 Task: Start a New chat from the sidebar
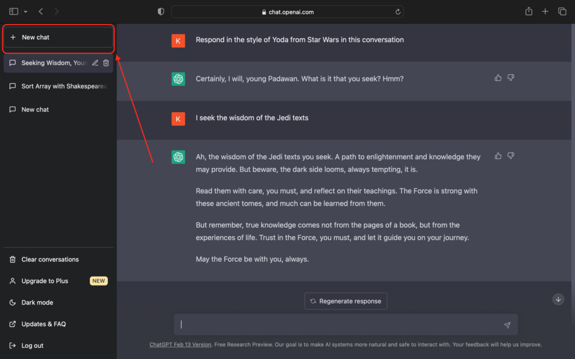58,38
